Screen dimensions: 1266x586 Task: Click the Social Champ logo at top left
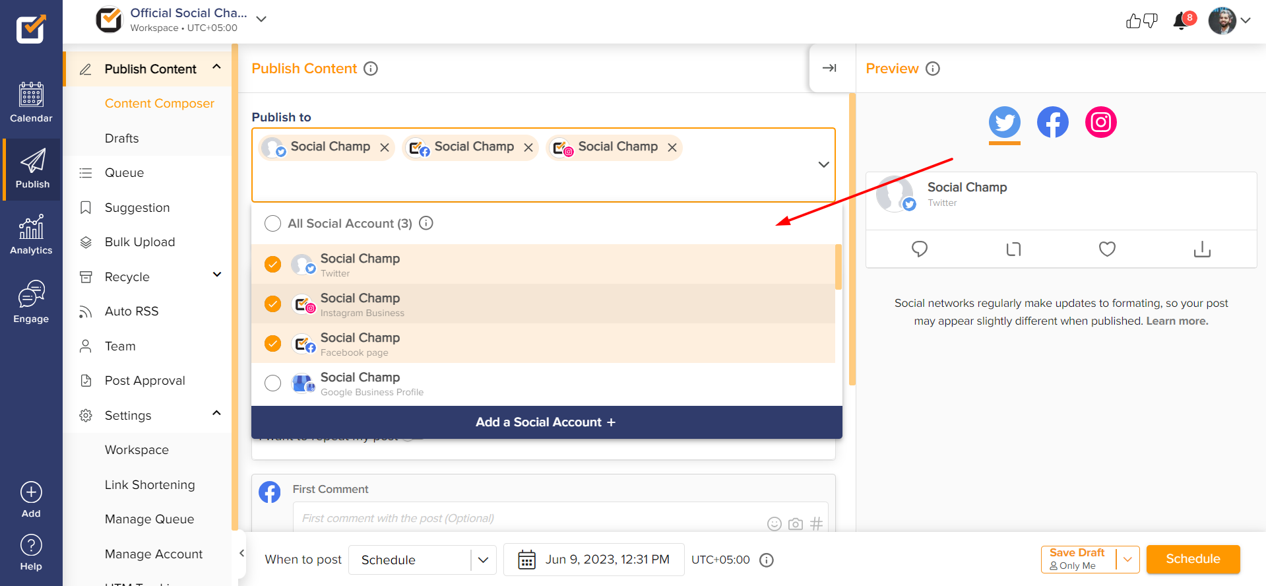tap(31, 28)
